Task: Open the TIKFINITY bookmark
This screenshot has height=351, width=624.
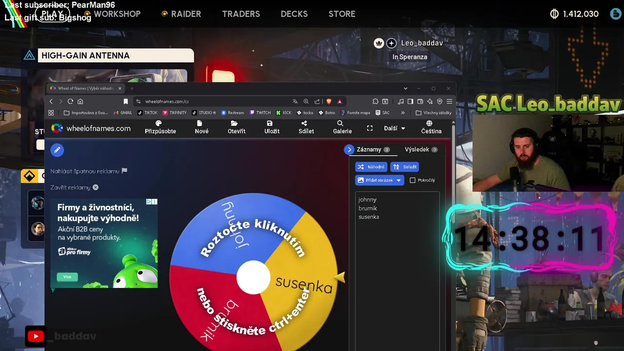Action: (175, 113)
